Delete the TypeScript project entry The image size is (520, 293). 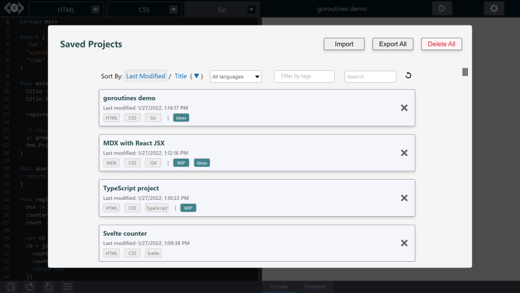point(404,198)
